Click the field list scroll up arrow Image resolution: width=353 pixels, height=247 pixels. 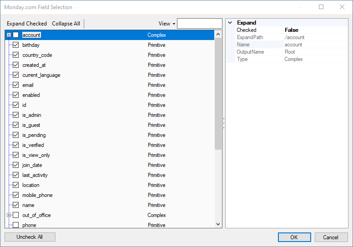click(x=218, y=34)
